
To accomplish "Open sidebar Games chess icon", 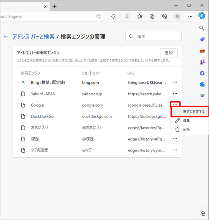I will pos(202,62).
